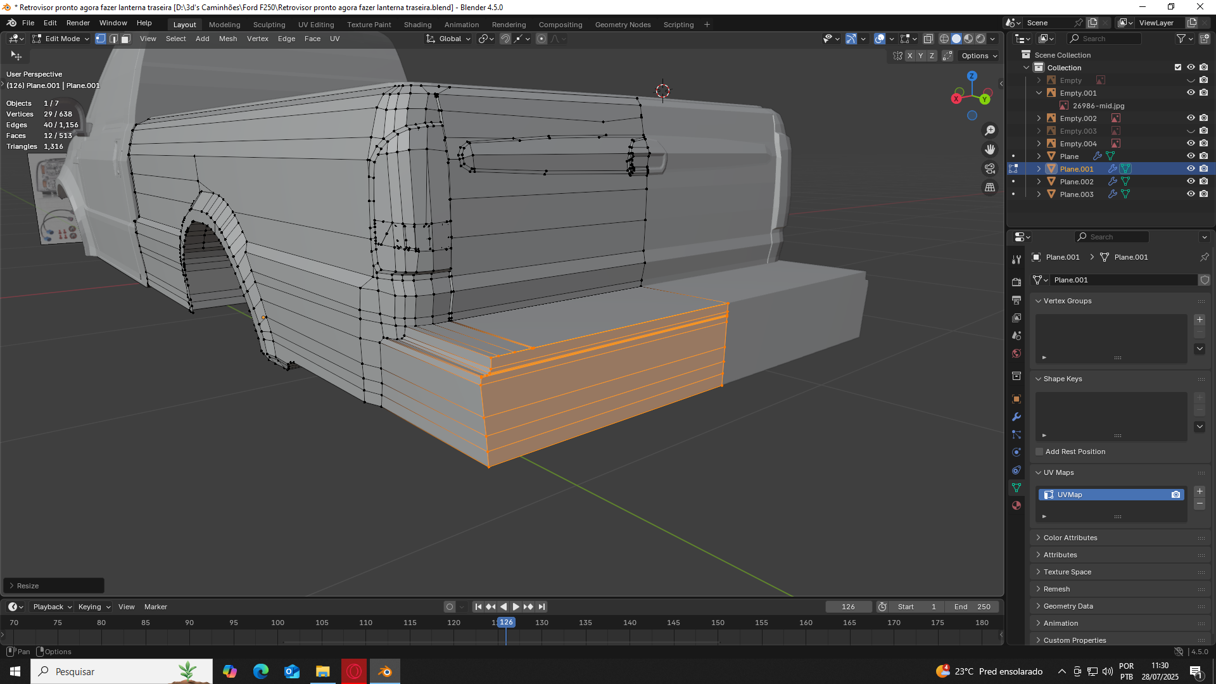Viewport: 1216px width, 684px height.
Task: Hide Plane.002 with its eye icon
Action: click(1190, 182)
